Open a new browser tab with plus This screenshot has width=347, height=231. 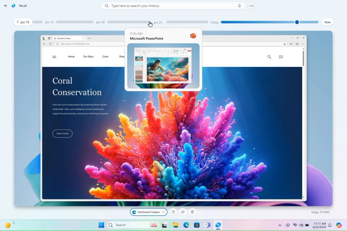point(89,38)
